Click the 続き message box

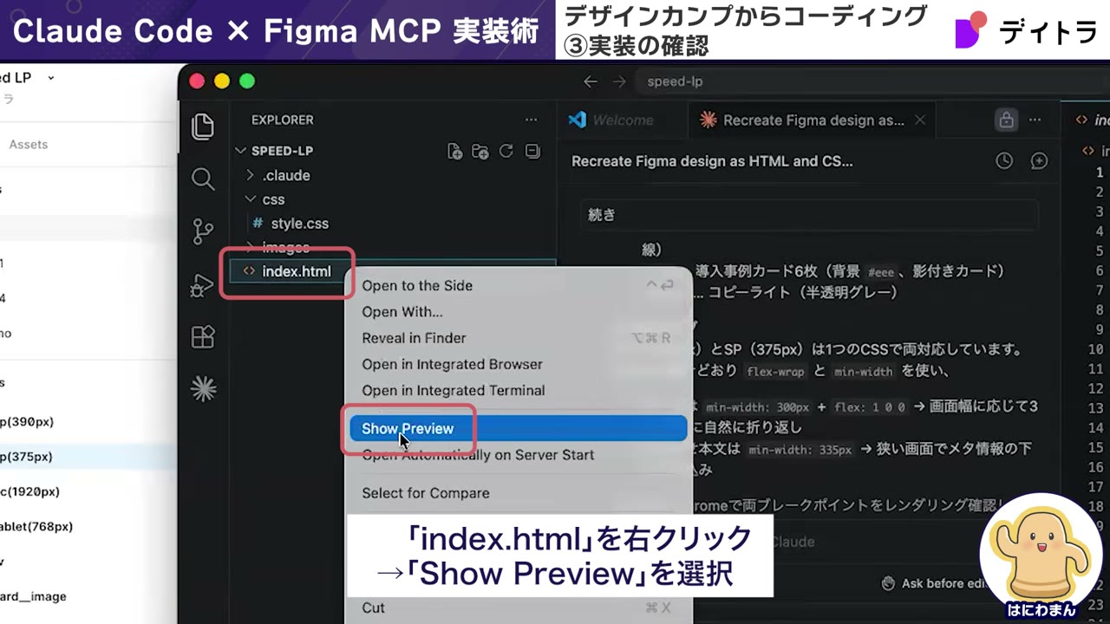(809, 214)
